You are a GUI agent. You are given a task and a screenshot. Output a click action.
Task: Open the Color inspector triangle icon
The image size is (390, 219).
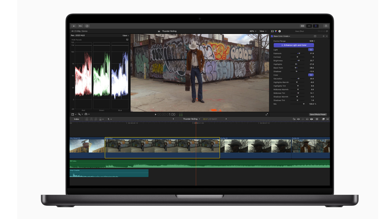276,31
